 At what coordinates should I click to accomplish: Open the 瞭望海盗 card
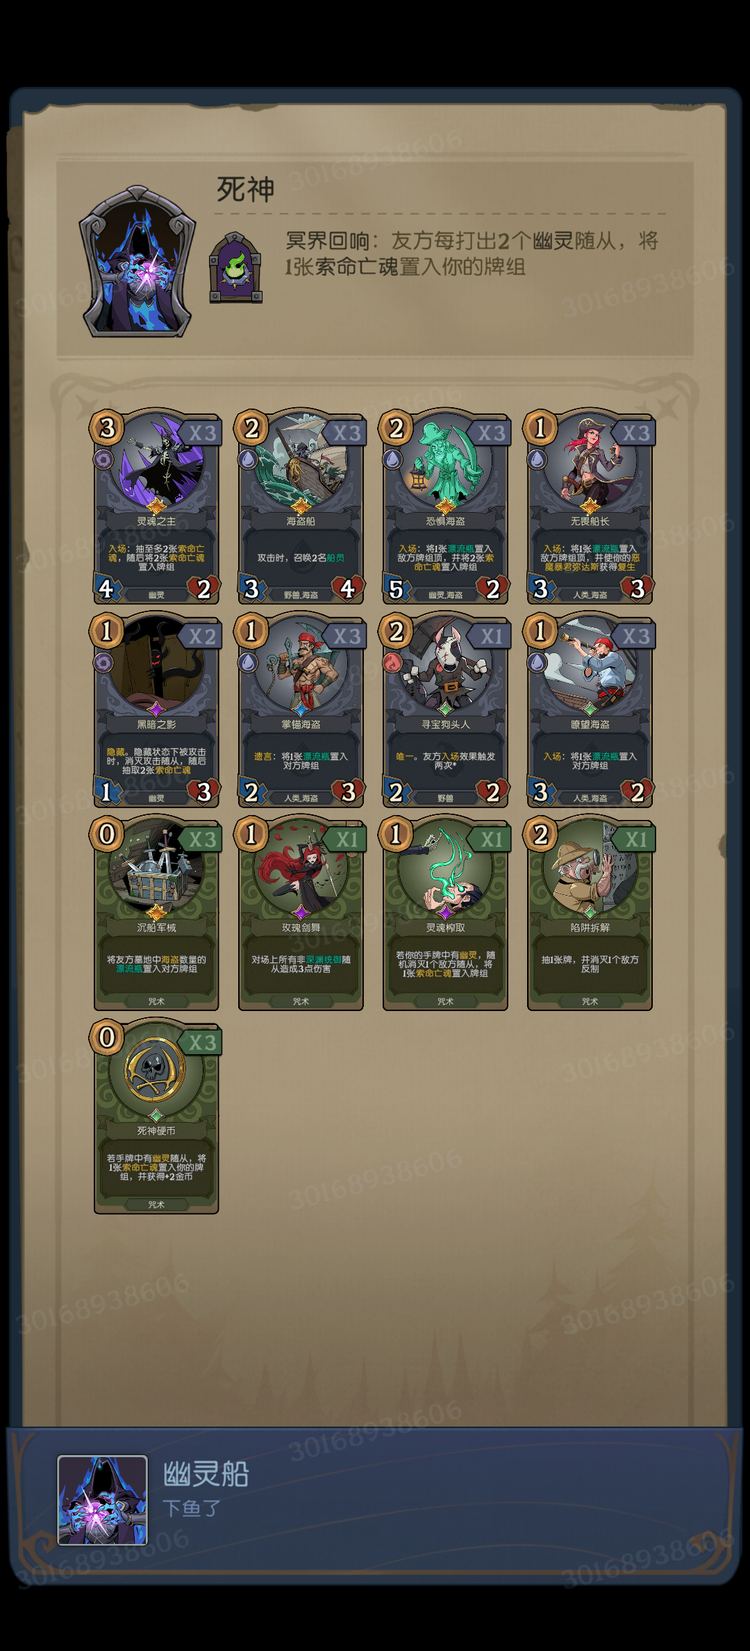pyautogui.click(x=590, y=709)
